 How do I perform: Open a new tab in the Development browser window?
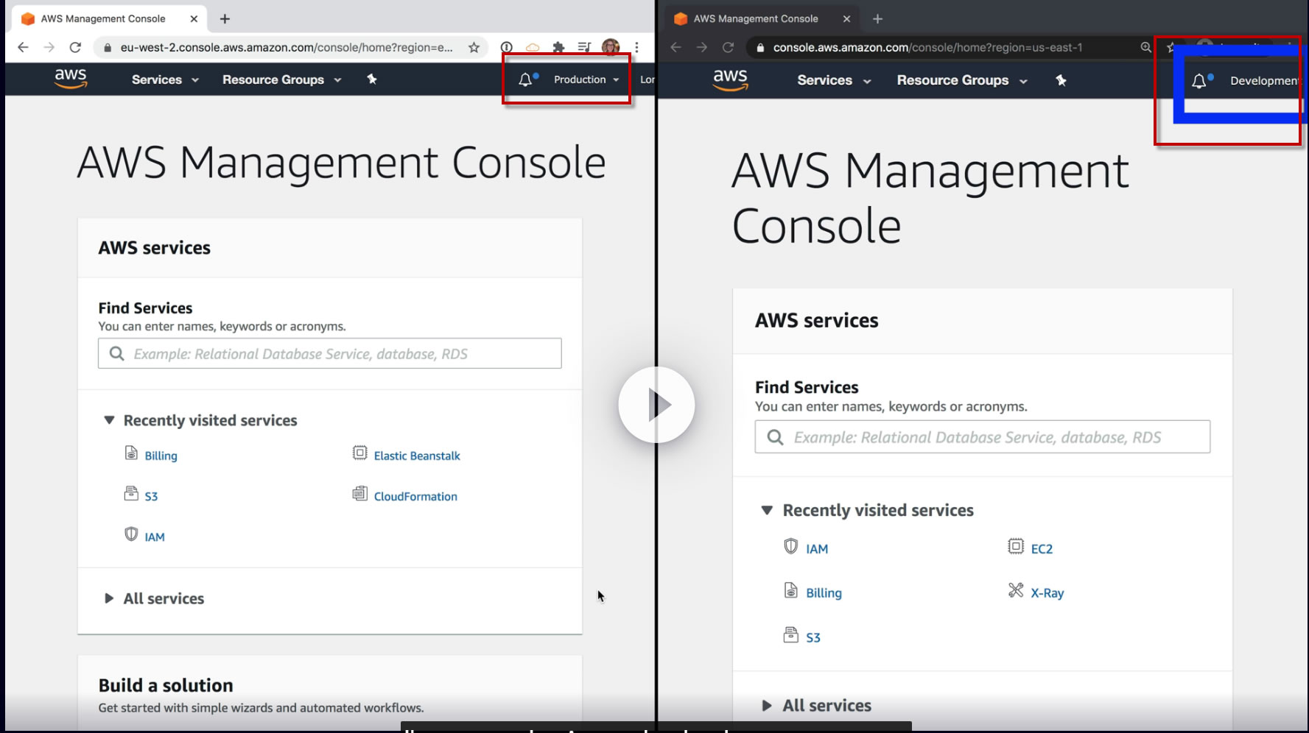pyautogui.click(x=877, y=18)
